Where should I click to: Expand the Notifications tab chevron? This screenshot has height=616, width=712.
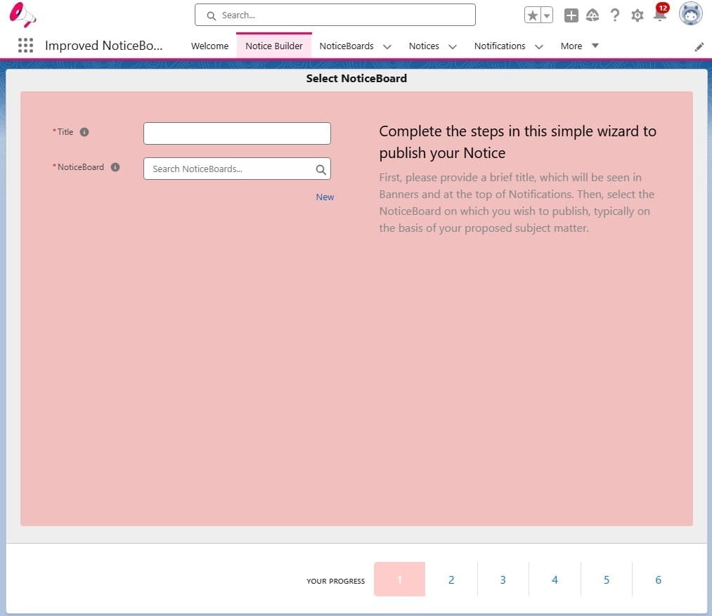click(539, 46)
